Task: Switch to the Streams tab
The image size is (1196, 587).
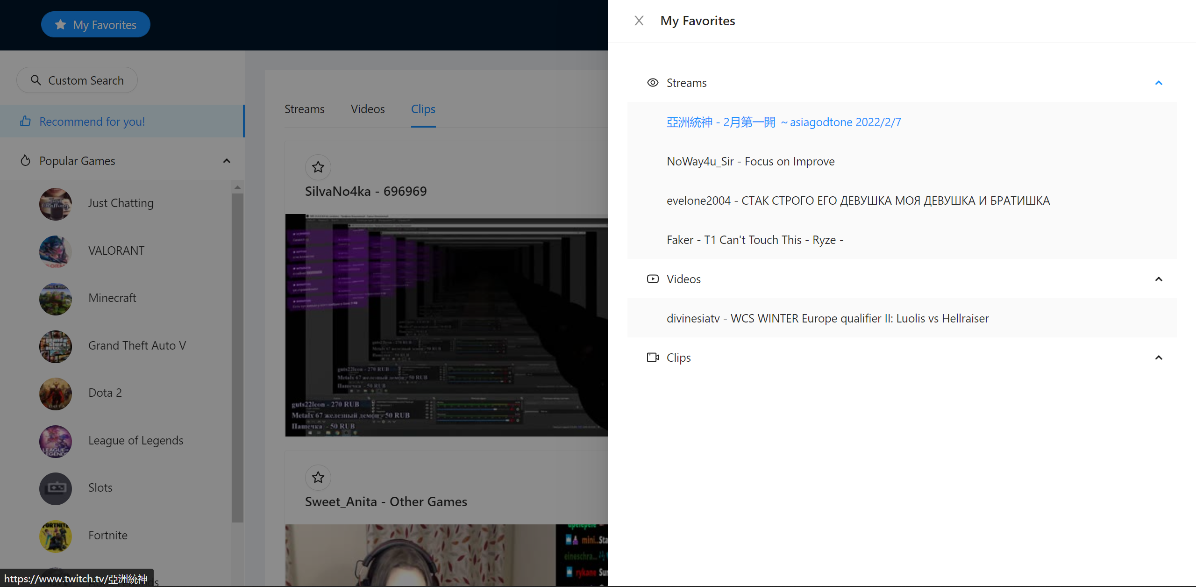Action: (x=304, y=109)
